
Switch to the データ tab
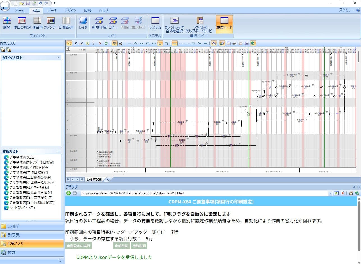click(x=52, y=10)
